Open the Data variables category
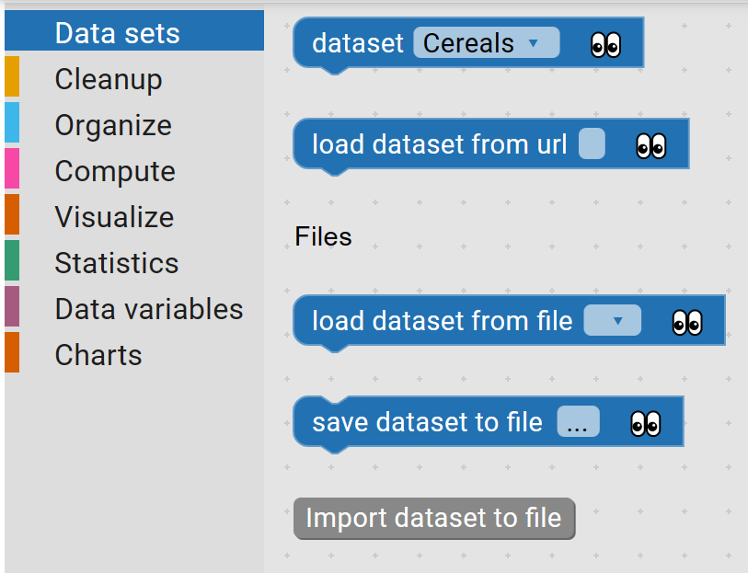Viewport: 748px width, 573px height. [x=148, y=309]
